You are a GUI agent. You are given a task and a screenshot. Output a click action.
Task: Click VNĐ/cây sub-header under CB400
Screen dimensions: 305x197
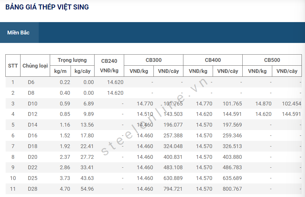[227, 71]
